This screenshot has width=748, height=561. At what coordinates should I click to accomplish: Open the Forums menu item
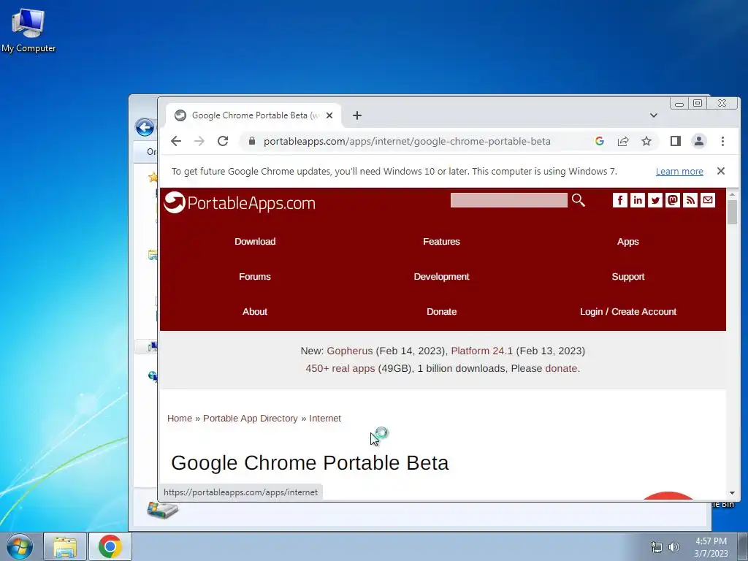pyautogui.click(x=255, y=277)
